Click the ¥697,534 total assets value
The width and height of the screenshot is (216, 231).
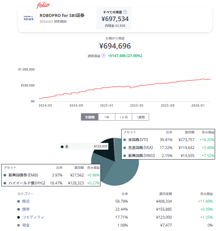click(115, 19)
